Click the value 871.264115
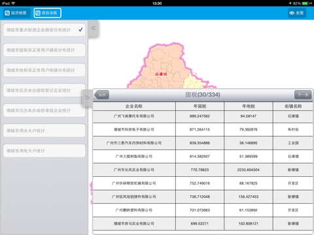The height and width of the screenshot is (235, 314). point(200,130)
